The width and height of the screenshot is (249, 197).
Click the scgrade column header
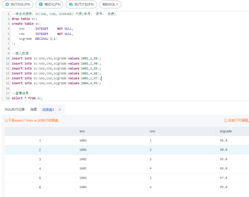226,131
